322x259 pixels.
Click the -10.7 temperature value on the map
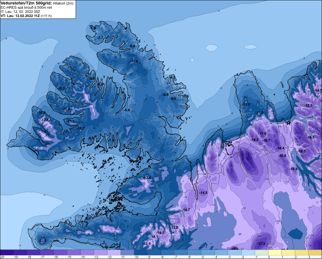tap(80, 128)
